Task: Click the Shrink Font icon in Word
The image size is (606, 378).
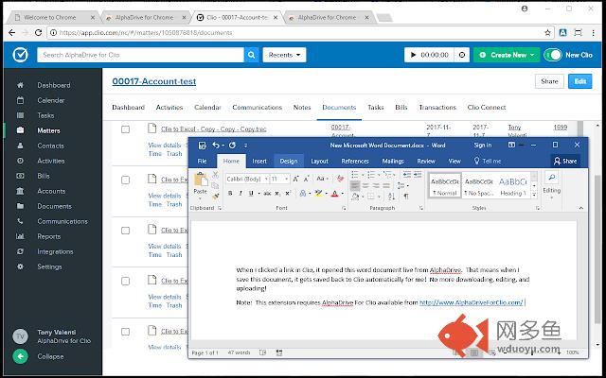Action: coord(306,179)
